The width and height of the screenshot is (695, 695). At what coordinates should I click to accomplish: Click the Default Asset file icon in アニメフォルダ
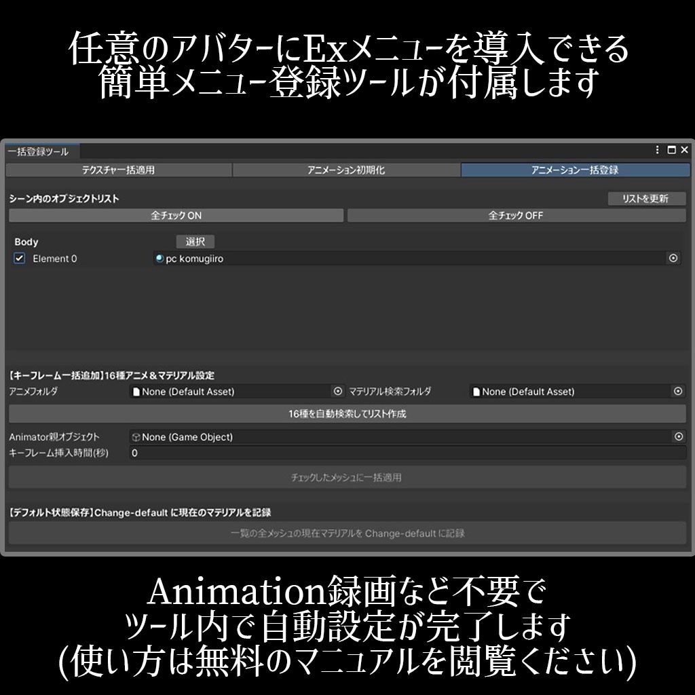point(136,391)
